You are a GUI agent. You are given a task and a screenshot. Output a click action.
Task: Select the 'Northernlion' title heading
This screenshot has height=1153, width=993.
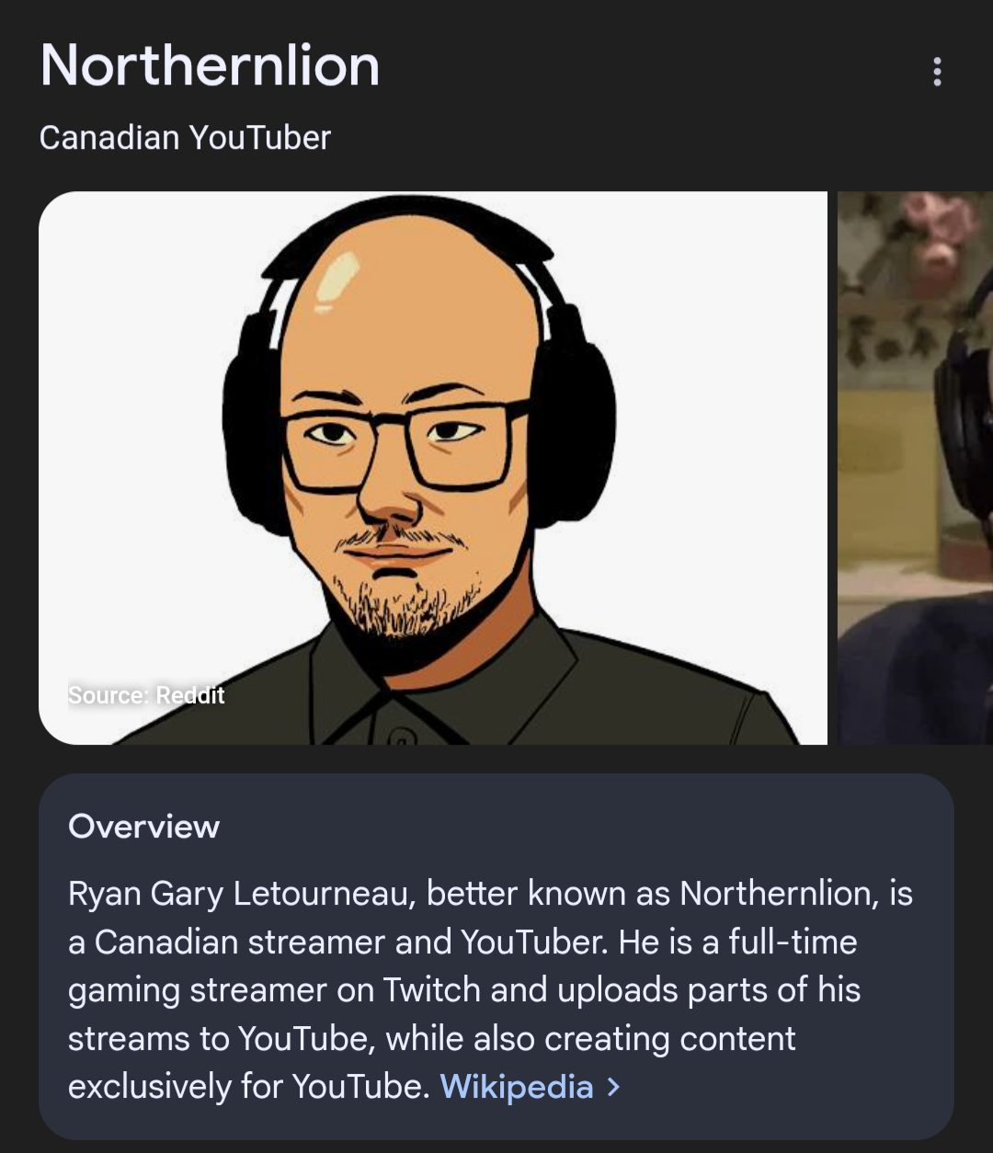click(x=210, y=66)
